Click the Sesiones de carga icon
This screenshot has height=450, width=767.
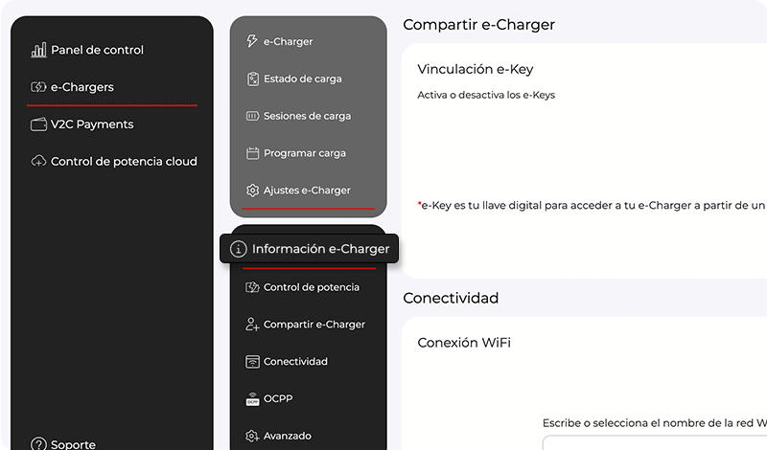coord(253,116)
